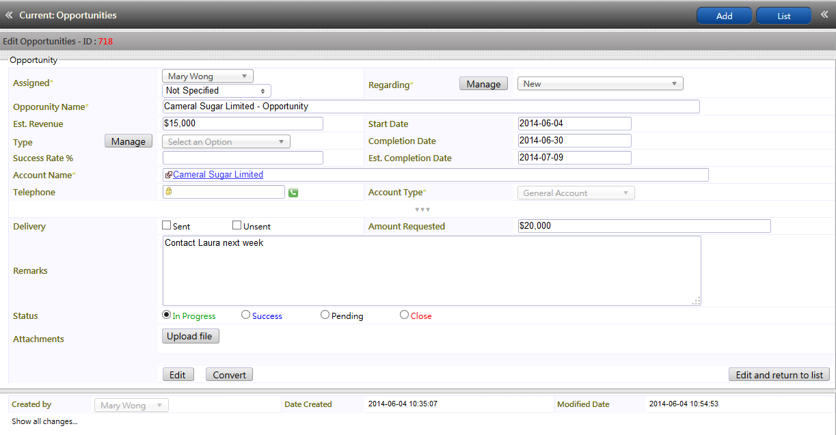Tick the Unsent delivery checkbox
Image resolution: width=836 pixels, height=435 pixels.
tap(237, 225)
